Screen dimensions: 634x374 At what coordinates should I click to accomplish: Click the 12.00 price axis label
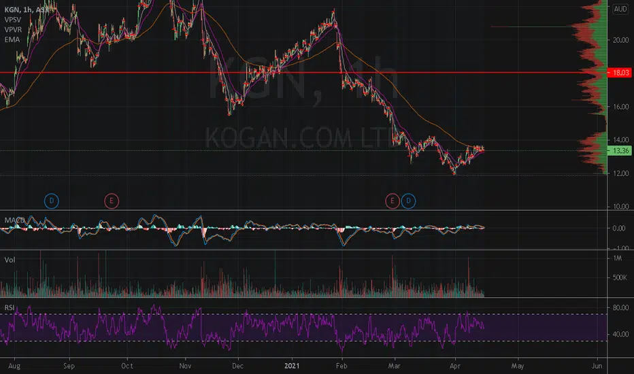pos(620,173)
